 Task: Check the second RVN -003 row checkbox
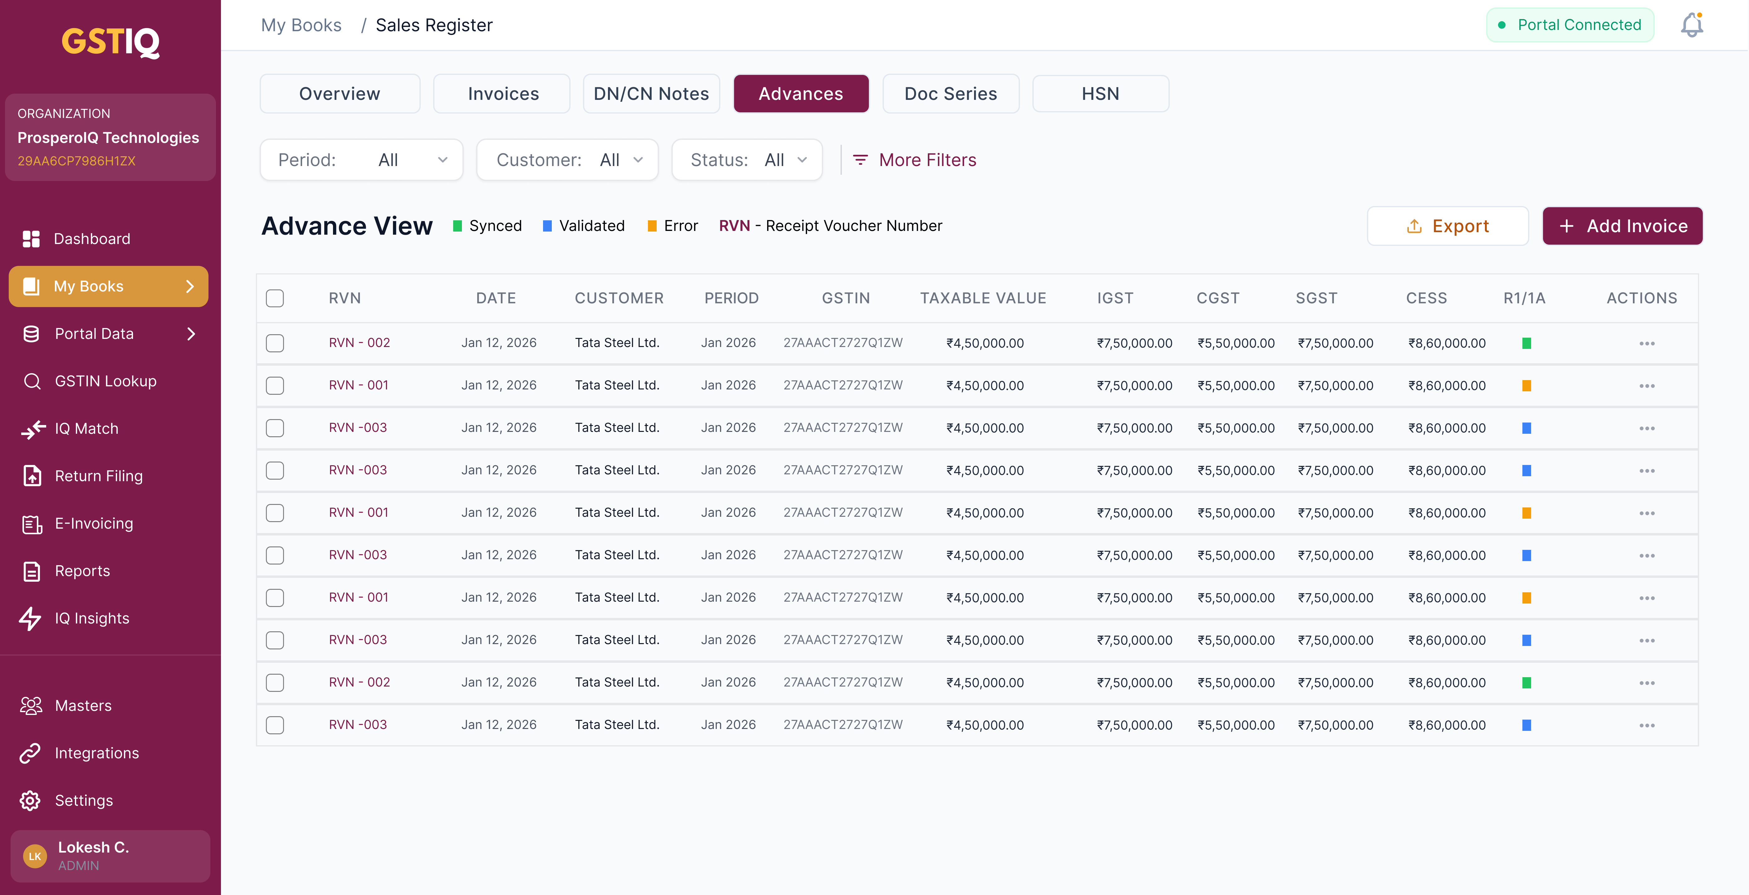pyautogui.click(x=275, y=471)
